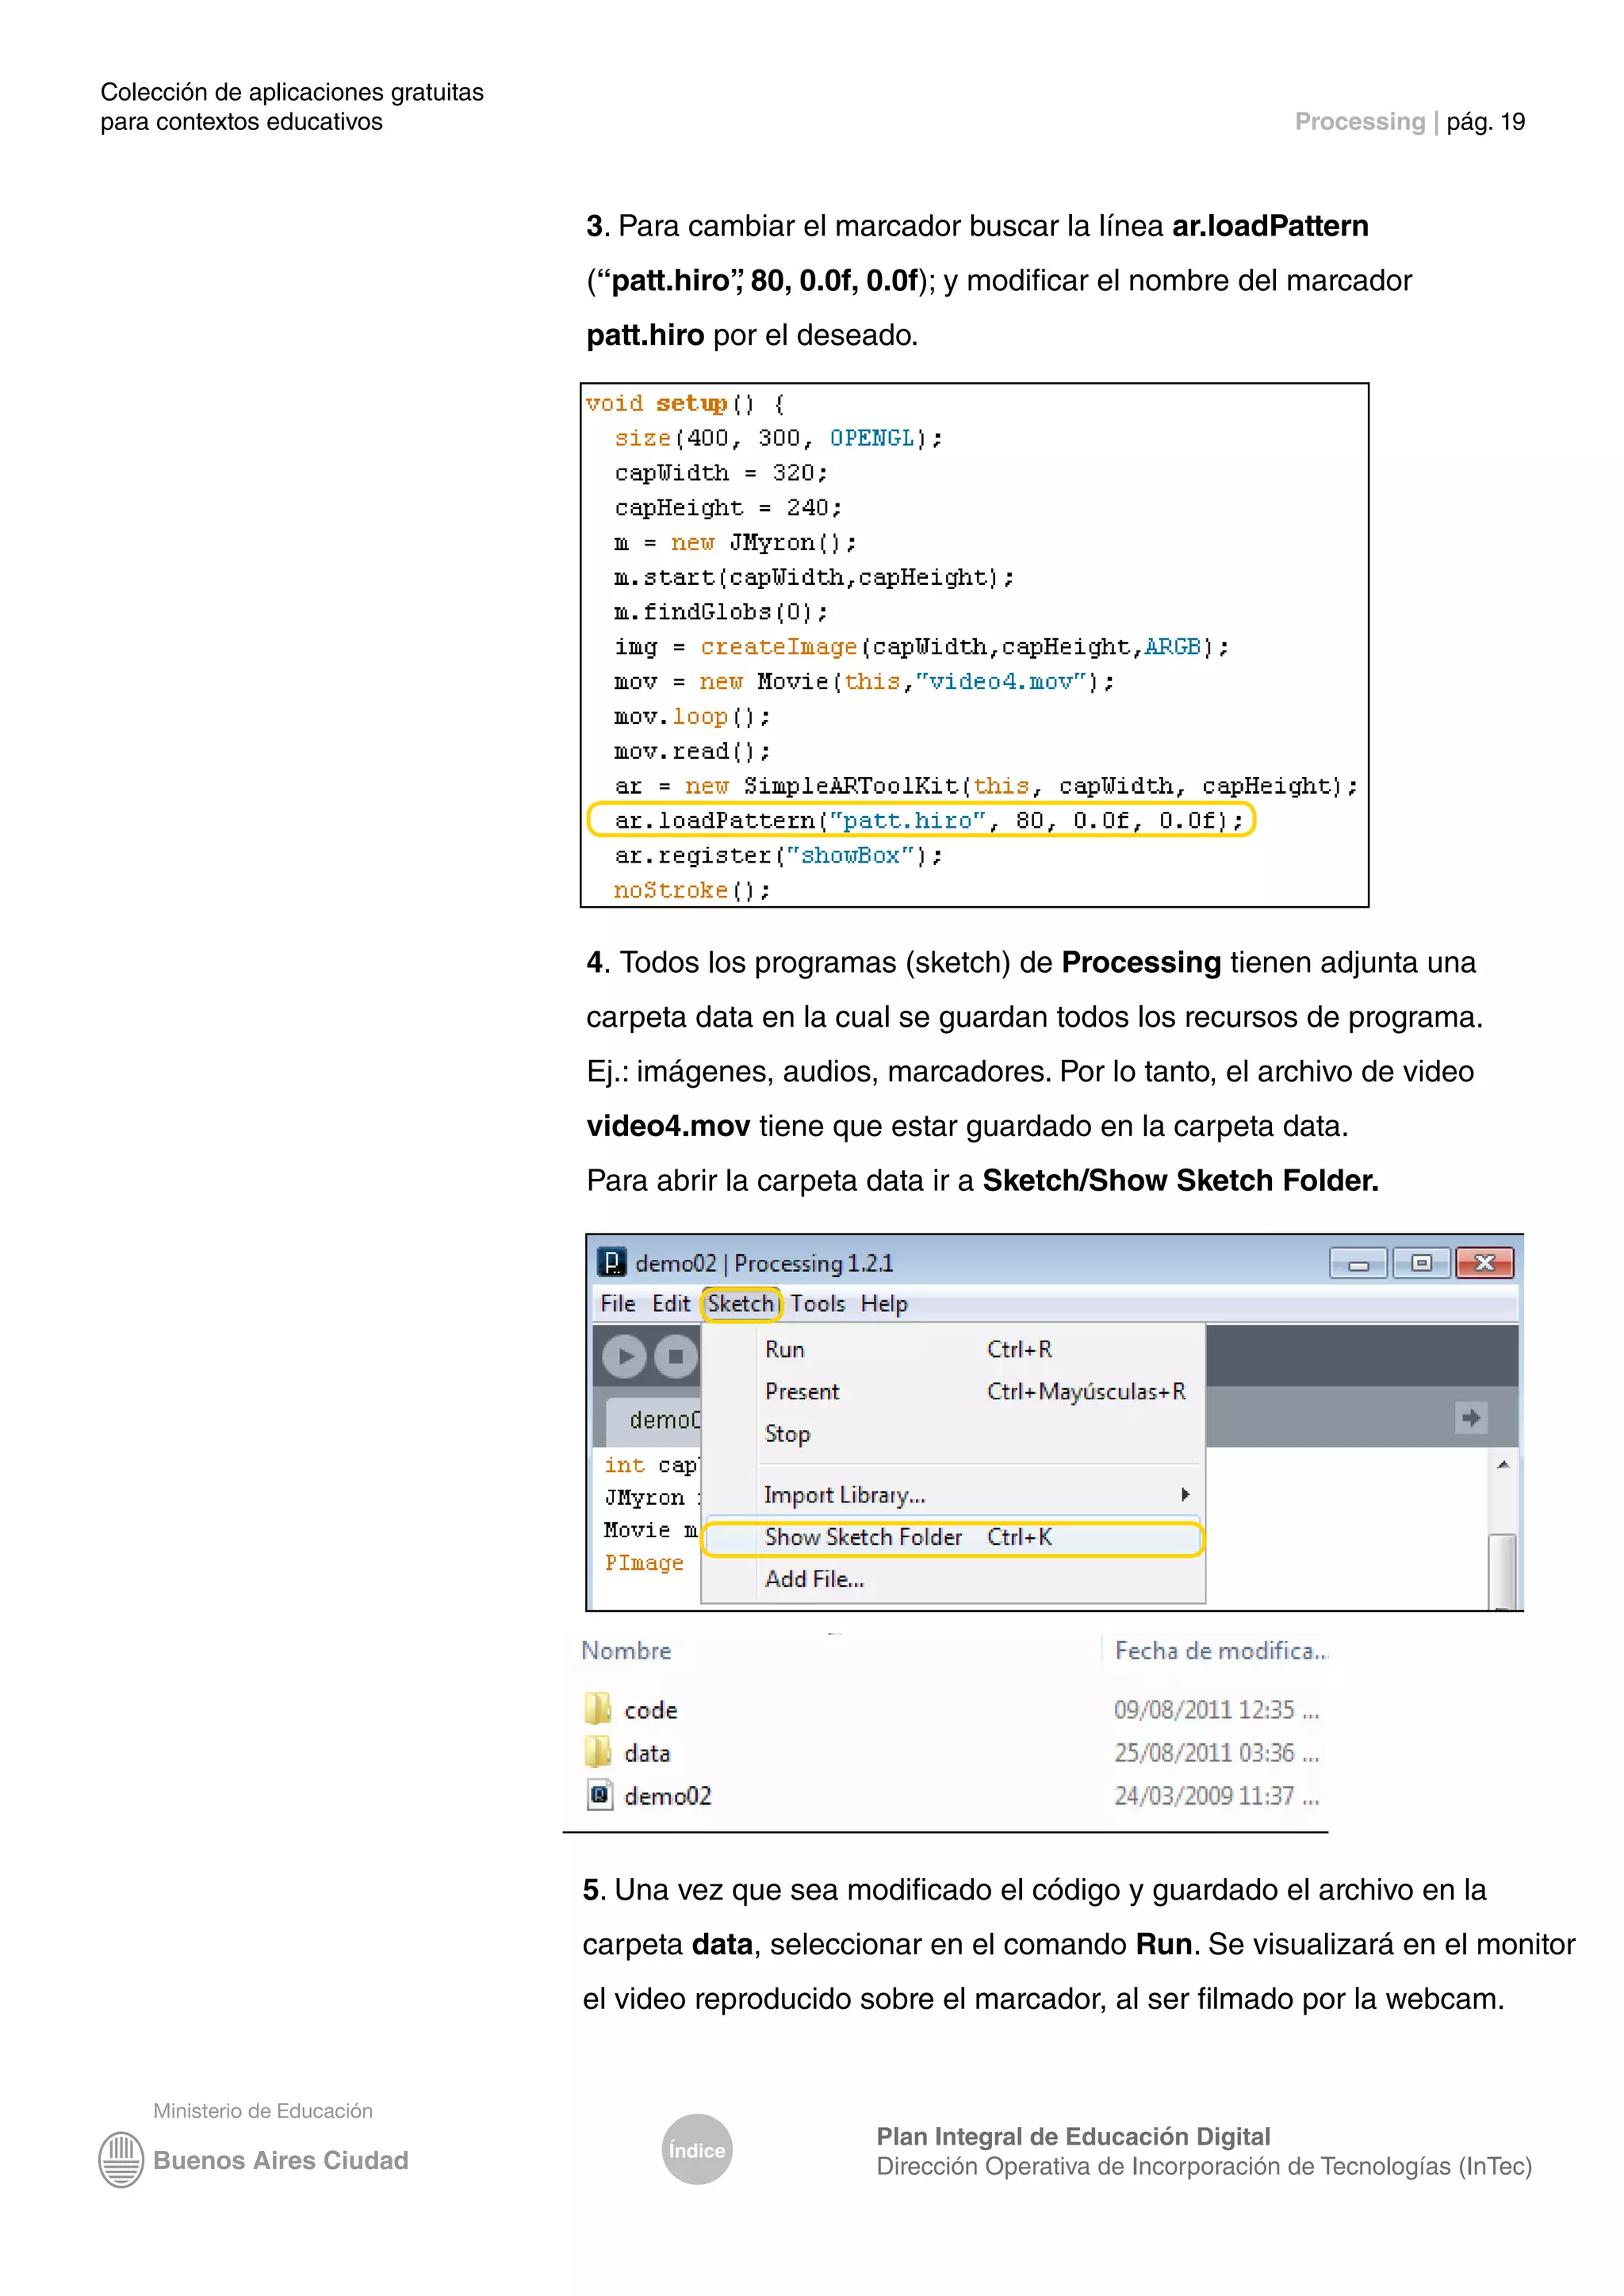This screenshot has height=2296, width=1624.
Task: Minimize the Processing window
Action: point(1358,1264)
